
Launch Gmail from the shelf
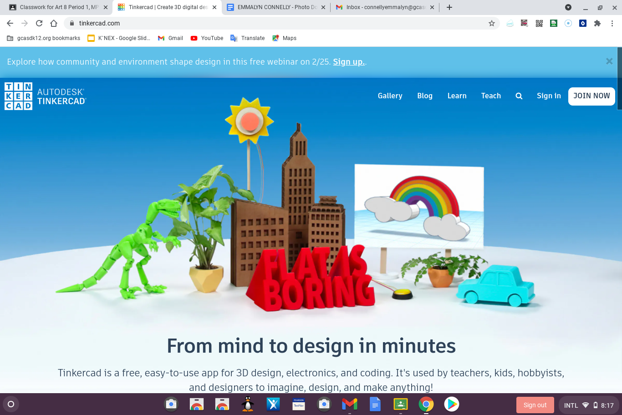tap(349, 404)
